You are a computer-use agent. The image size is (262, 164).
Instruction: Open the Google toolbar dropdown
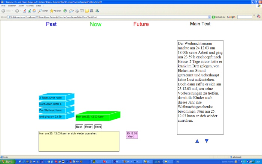click(x=236, y=17)
